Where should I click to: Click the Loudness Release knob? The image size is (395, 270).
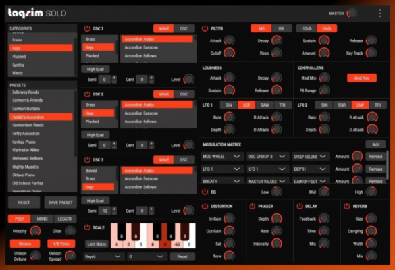tap(276, 90)
